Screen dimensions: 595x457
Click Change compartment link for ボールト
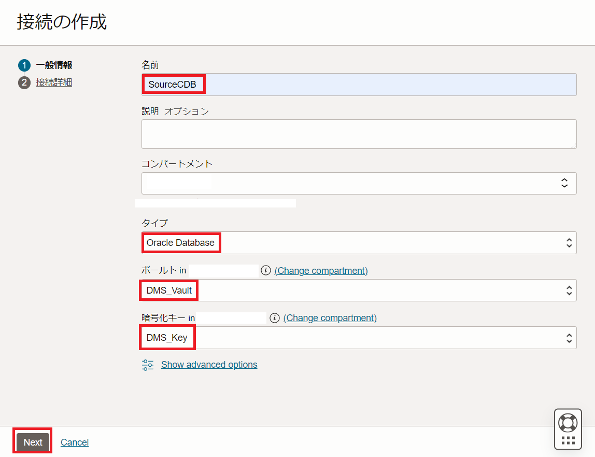321,270
